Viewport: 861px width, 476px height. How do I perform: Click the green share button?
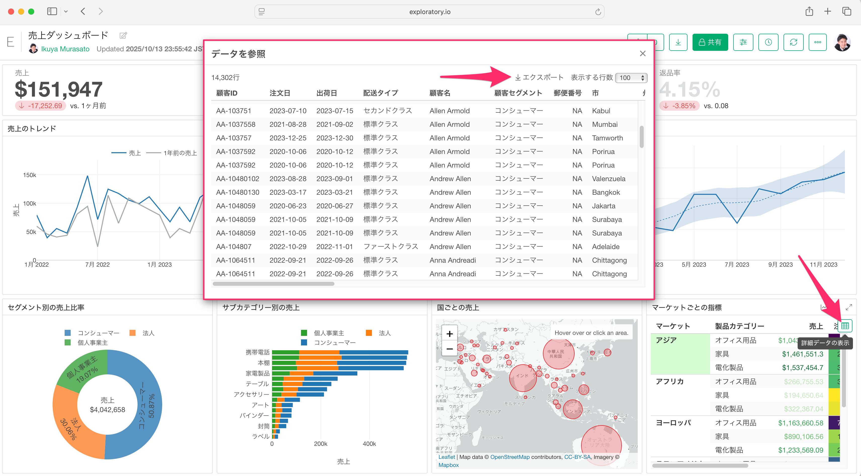click(710, 42)
